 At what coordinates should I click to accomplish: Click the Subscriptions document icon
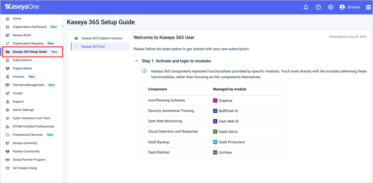8,60
